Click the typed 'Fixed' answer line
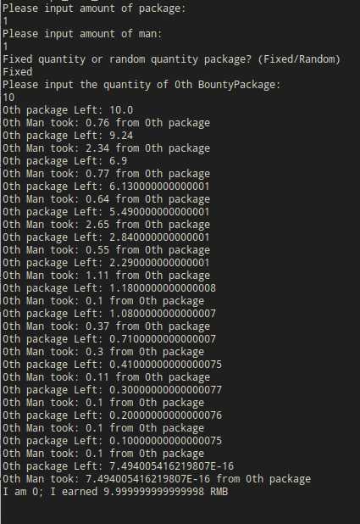Screen dimensions: 360x524 click(18, 72)
